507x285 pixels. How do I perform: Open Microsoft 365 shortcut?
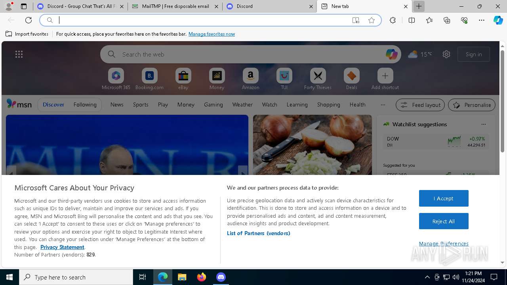[116, 79]
